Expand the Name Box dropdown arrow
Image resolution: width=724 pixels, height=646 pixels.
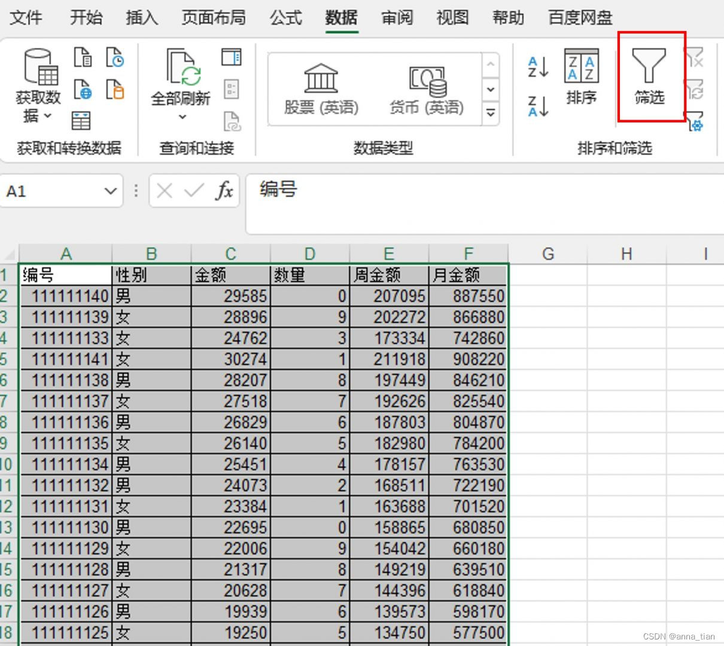(x=110, y=191)
